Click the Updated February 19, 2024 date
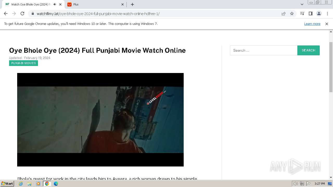The image size is (333, 187). click(x=30, y=58)
